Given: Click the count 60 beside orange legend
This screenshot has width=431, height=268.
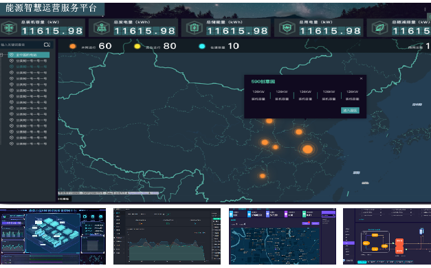Looking at the screenshot, I should pos(105,46).
